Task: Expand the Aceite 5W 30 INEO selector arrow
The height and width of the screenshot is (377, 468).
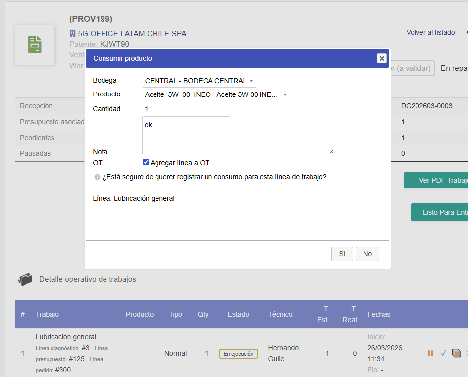Action: click(x=285, y=94)
